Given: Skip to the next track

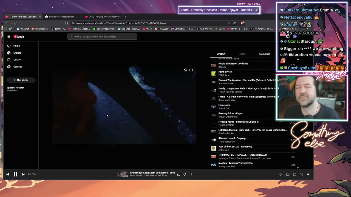Looking at the screenshot, I should click(x=24, y=174).
